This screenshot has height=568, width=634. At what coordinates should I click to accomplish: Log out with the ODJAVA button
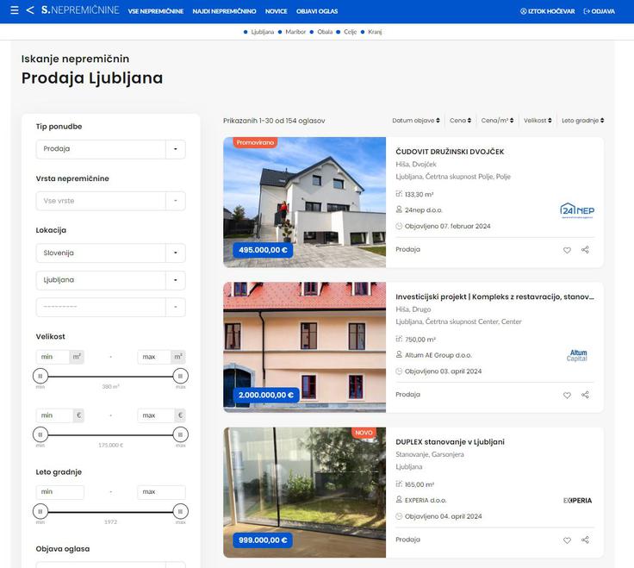tap(600, 11)
